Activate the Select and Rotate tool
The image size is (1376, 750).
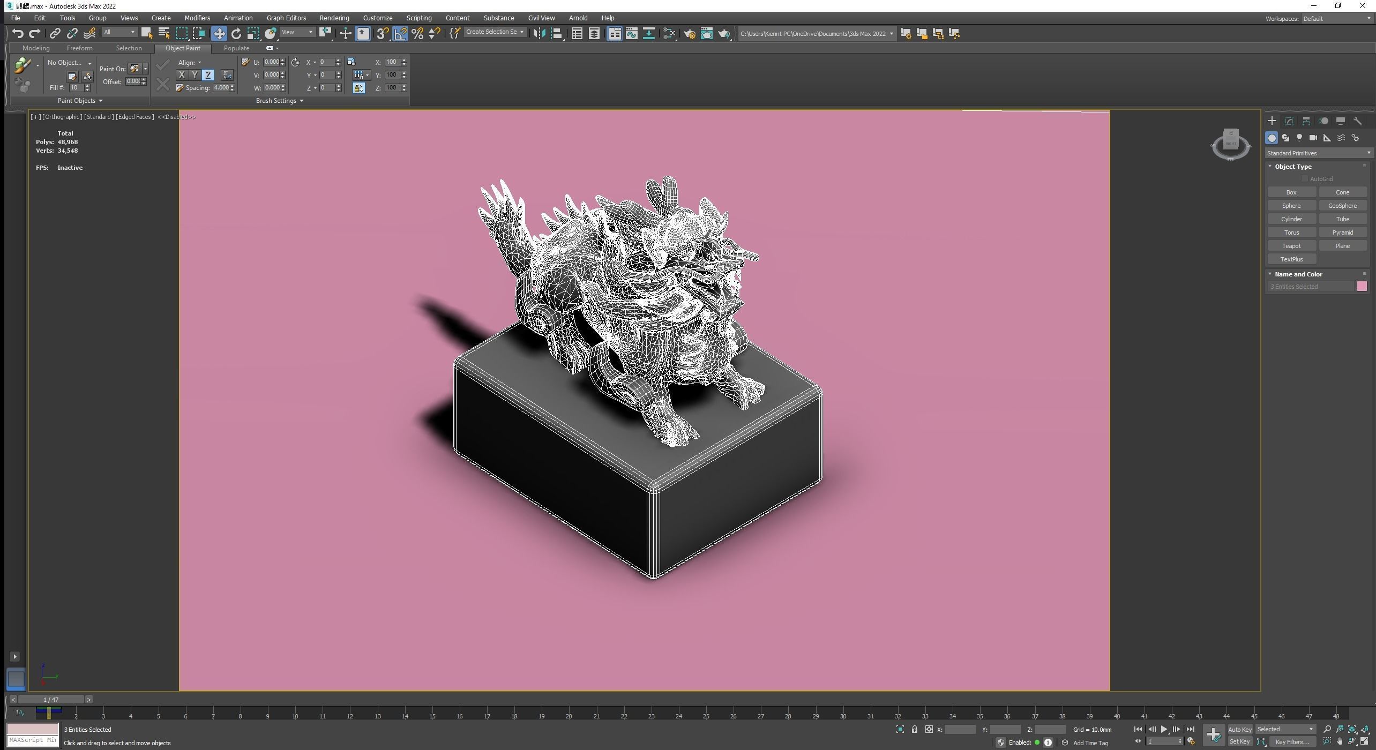pyautogui.click(x=236, y=33)
